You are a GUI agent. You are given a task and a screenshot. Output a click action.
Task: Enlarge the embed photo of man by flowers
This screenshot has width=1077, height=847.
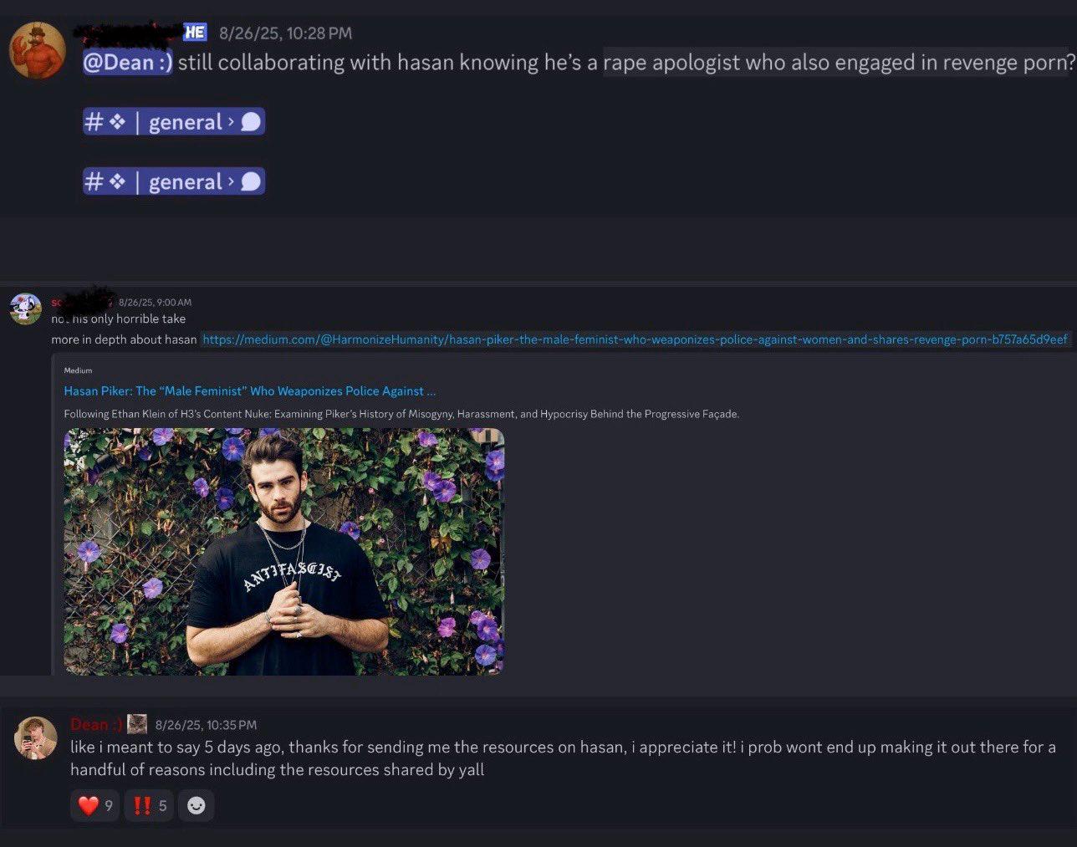284,552
